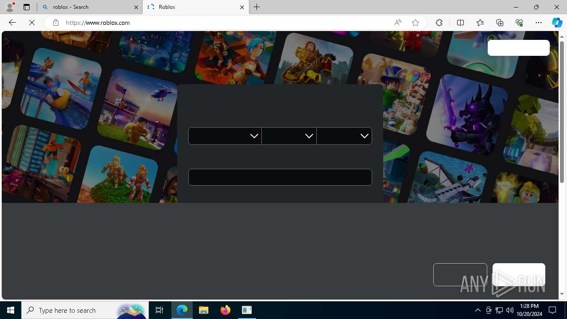Image resolution: width=567 pixels, height=319 pixels.
Task: Stop loading the page with X button
Action: pos(32,23)
